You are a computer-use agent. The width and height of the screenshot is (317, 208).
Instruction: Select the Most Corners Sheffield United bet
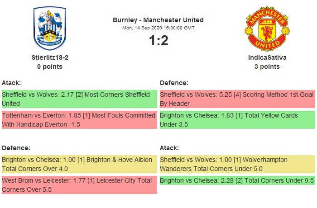click(79, 99)
